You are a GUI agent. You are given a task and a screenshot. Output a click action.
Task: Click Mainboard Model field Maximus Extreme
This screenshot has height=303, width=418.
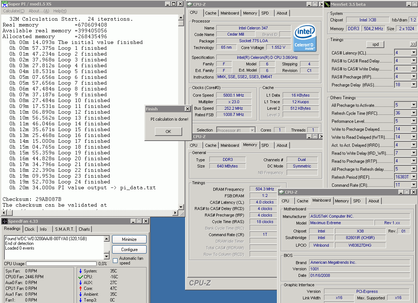(341, 223)
